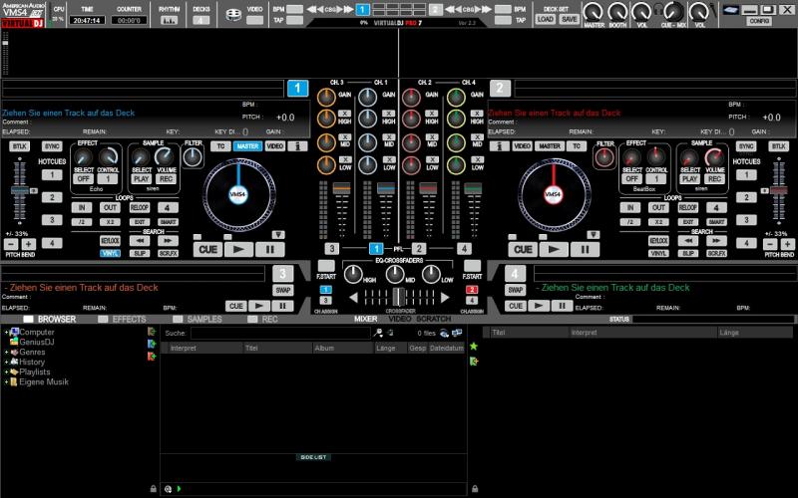
Task: Open the loop length 4 selector on deck 1
Action: coord(168,207)
